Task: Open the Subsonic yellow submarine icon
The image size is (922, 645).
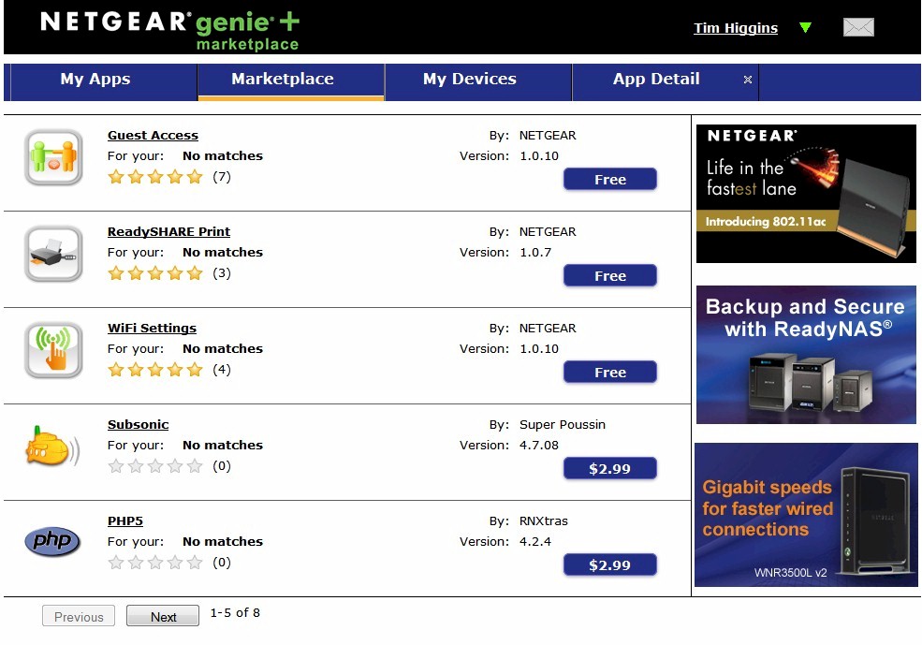Action: tap(52, 447)
